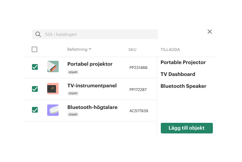Focus the Sök i katalogen search field

95,34
